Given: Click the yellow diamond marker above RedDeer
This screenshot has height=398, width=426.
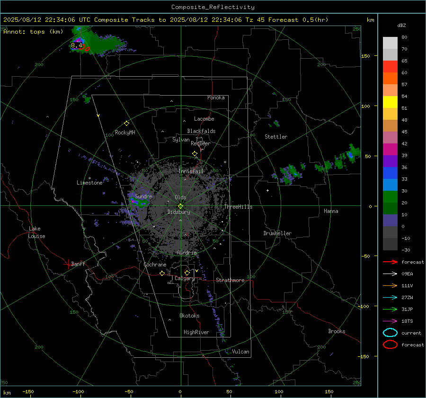Looking at the screenshot, I should [195, 154].
